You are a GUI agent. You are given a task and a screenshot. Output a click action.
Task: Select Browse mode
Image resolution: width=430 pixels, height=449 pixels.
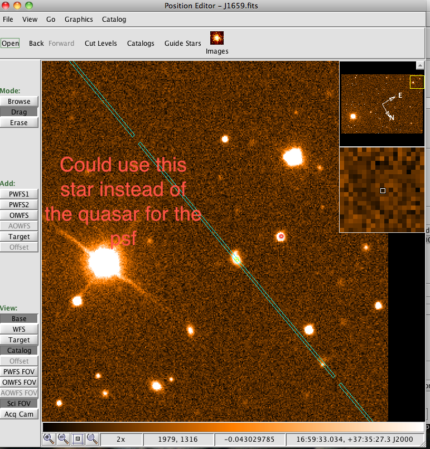19,102
